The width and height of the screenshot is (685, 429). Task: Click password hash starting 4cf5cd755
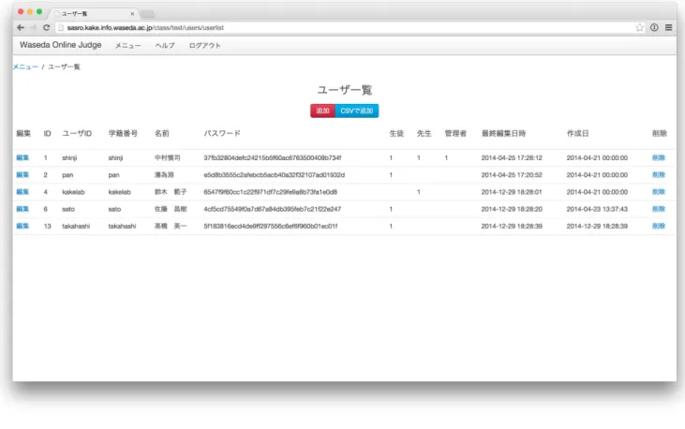pos(272,209)
